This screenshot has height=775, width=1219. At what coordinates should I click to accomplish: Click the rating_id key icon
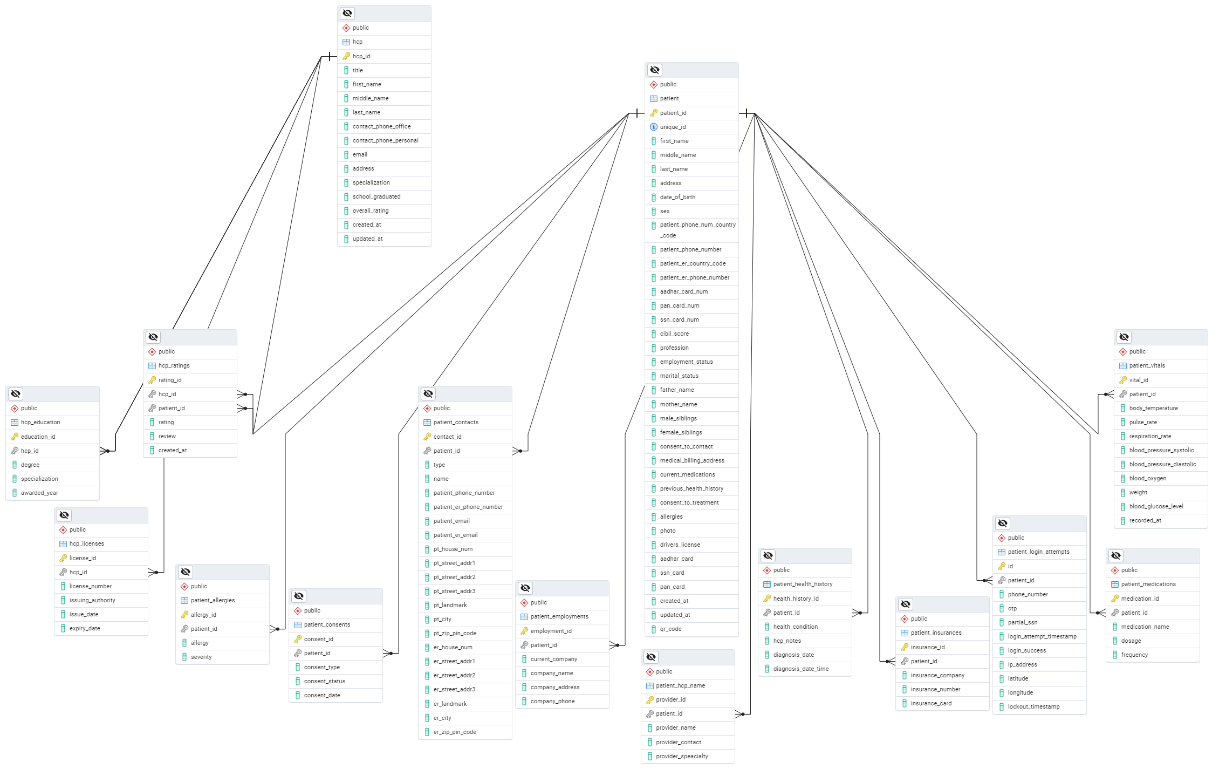(x=152, y=380)
